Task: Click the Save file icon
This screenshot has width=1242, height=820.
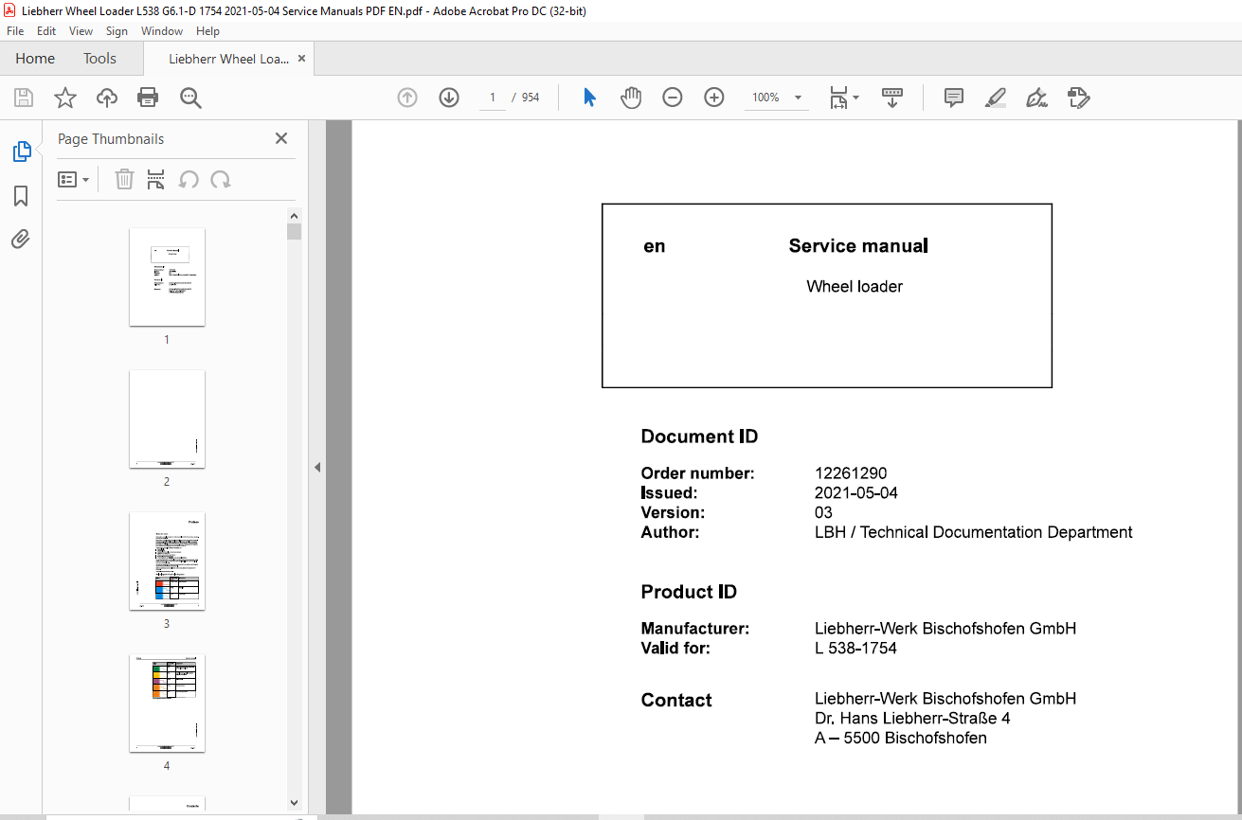Action: pos(24,98)
